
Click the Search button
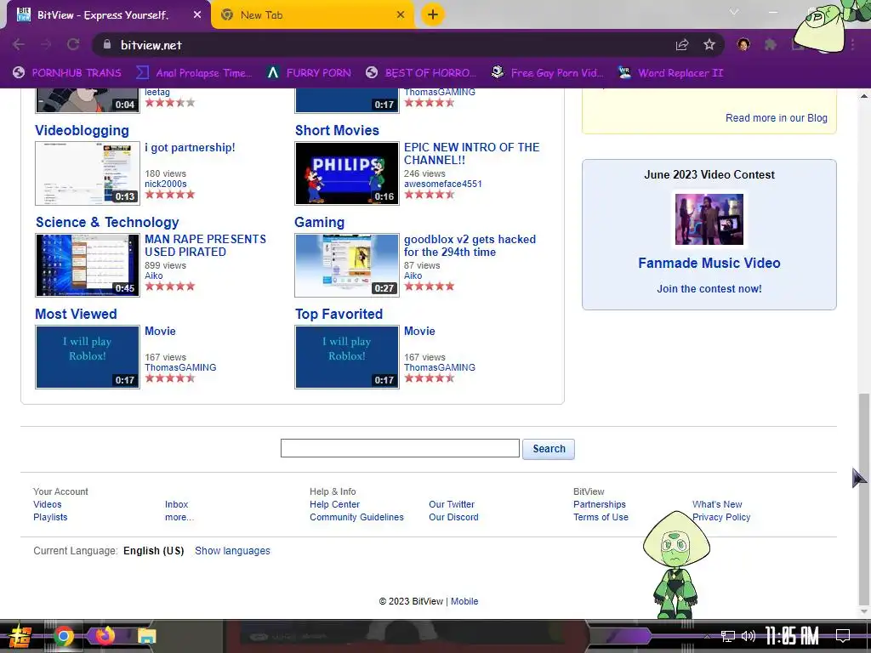tap(549, 449)
